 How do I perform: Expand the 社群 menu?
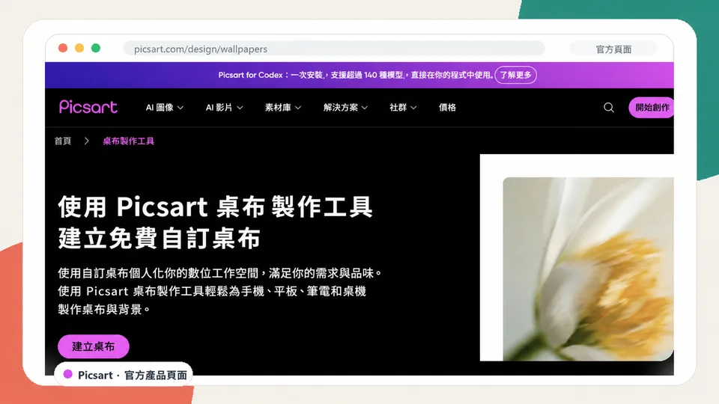tap(403, 108)
